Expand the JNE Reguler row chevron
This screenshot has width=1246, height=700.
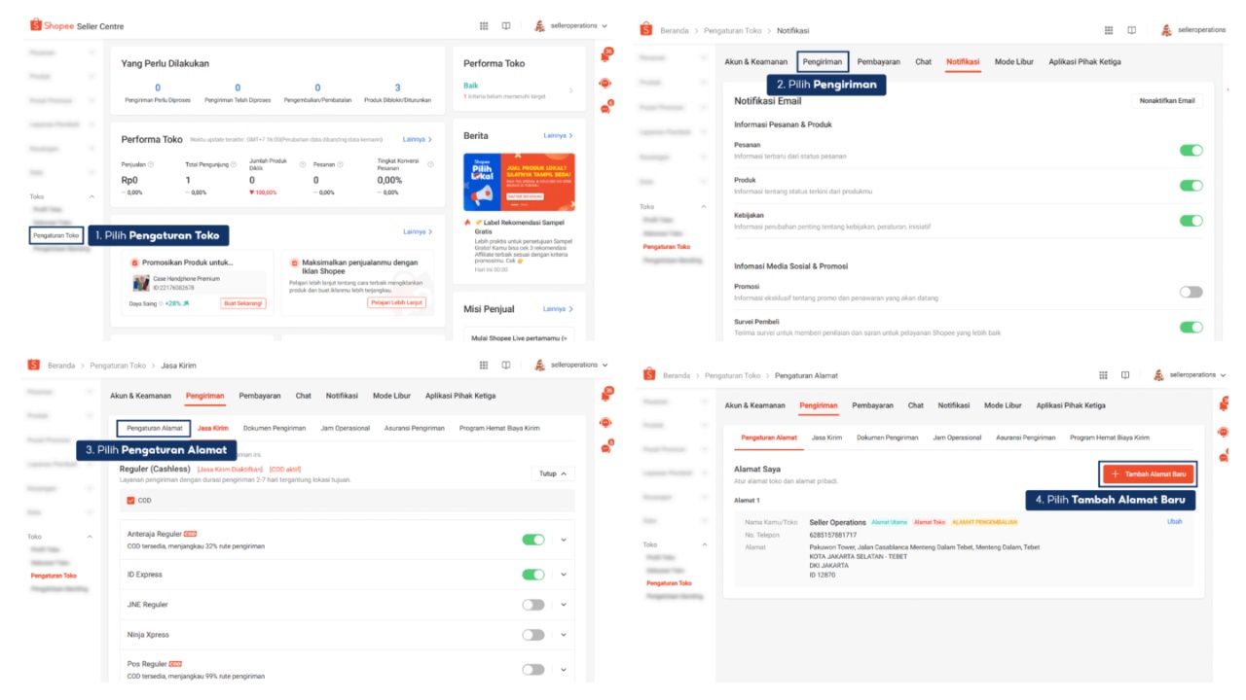(x=563, y=605)
